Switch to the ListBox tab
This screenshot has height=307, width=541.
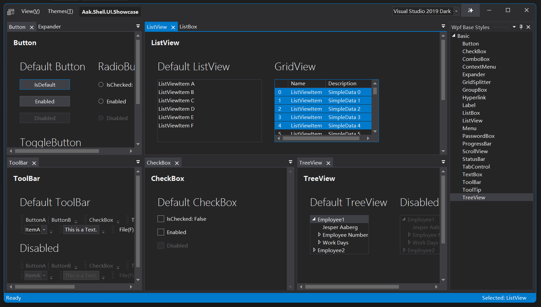coord(188,26)
